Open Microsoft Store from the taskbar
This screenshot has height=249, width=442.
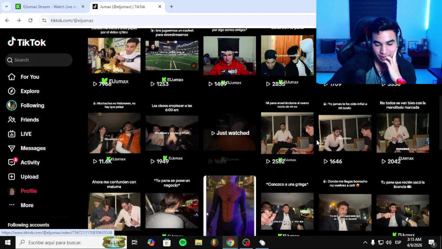click(167, 242)
